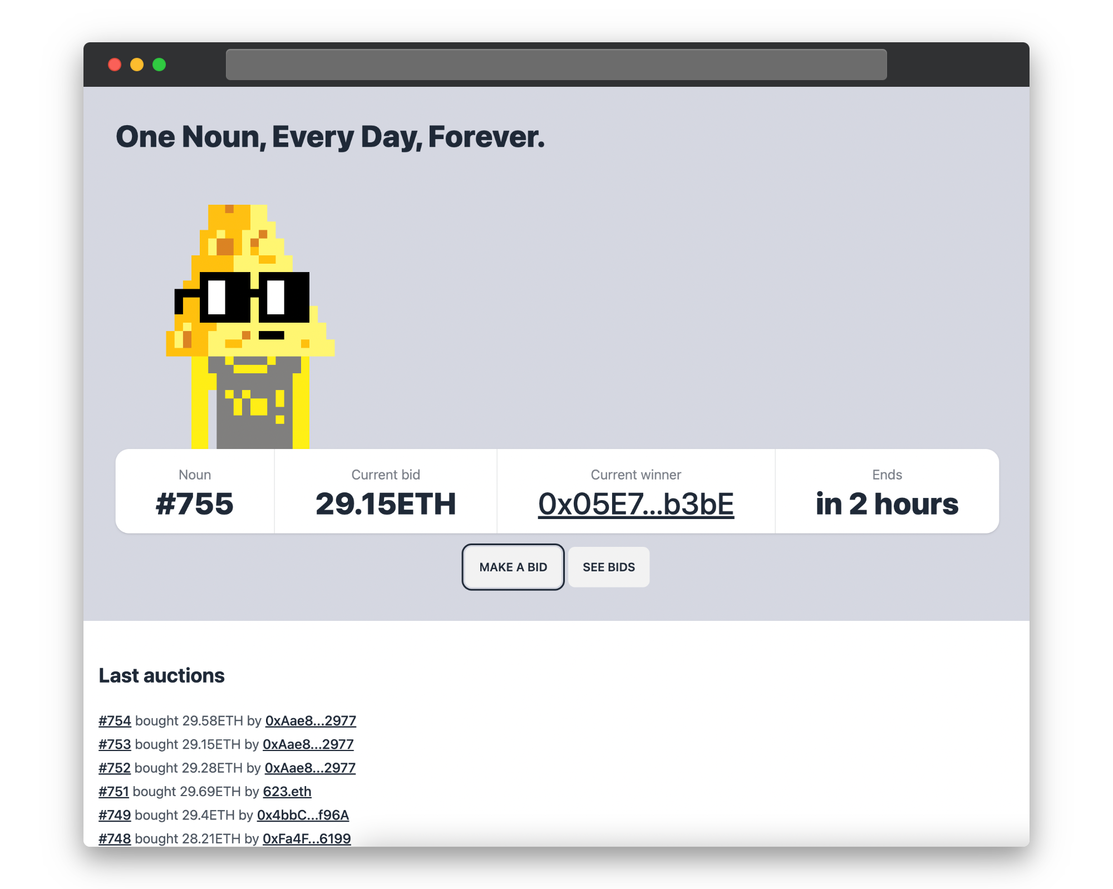Click the #754 auction link
This screenshot has width=1113, height=889.
[x=114, y=720]
